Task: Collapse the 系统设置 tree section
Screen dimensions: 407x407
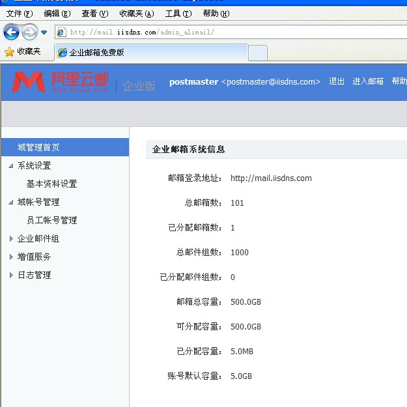Action: tap(11, 166)
